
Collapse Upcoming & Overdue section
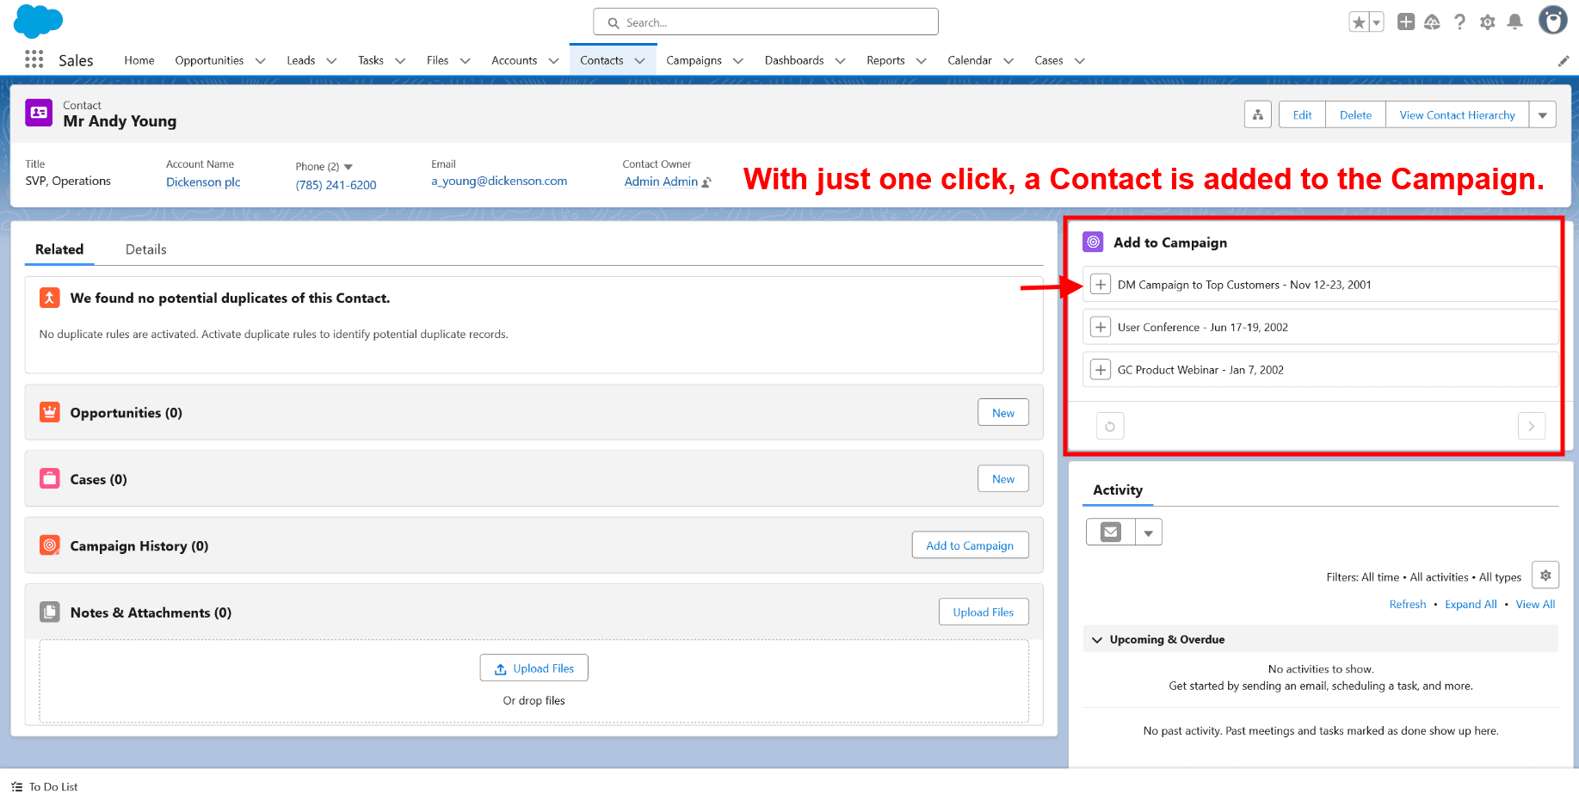[x=1097, y=639]
